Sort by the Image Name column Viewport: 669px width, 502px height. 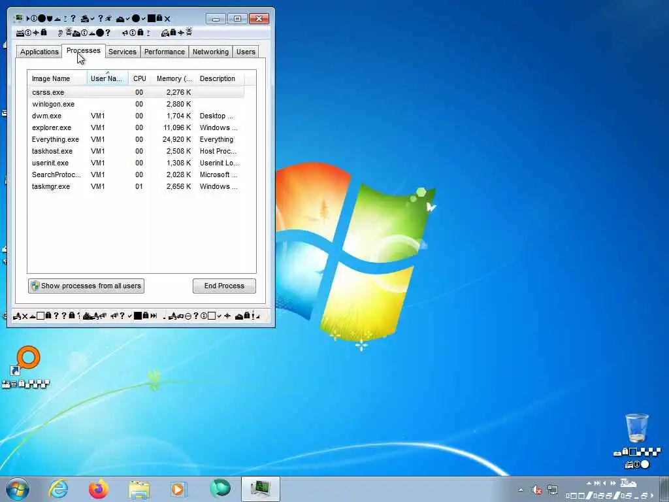(x=57, y=78)
